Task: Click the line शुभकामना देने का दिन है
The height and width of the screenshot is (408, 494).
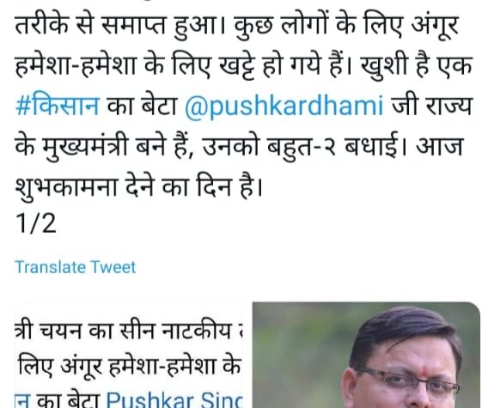Action: click(x=138, y=187)
